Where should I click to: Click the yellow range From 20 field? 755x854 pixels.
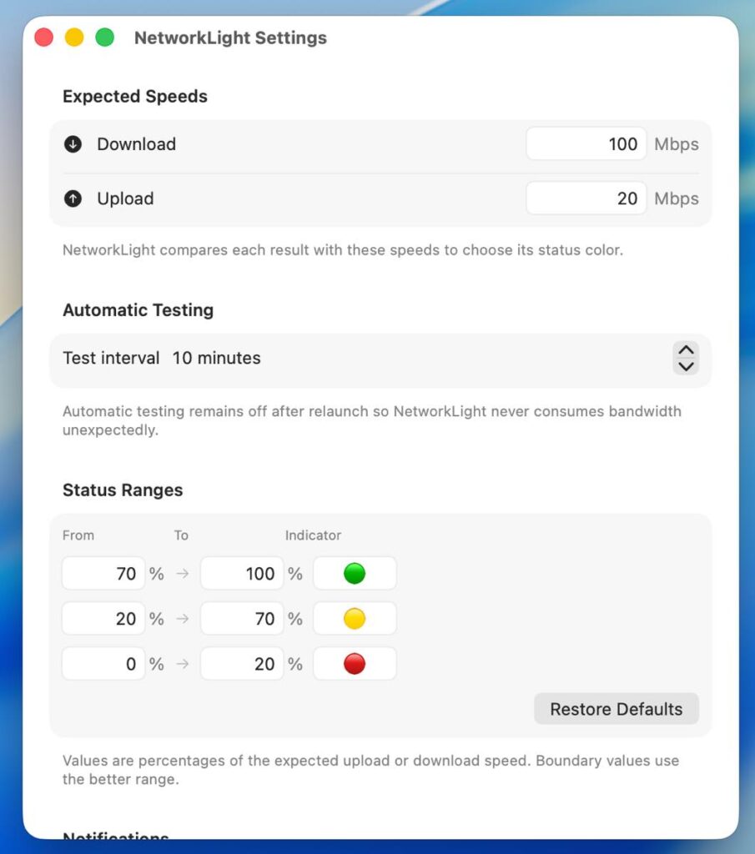(x=103, y=619)
